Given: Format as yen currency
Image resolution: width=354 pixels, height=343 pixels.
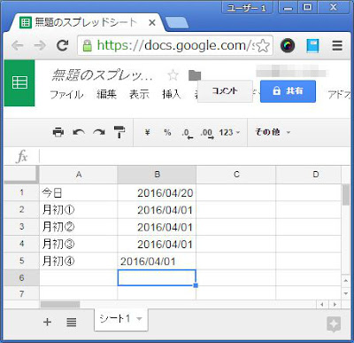Looking at the screenshot, I should coord(147,132).
